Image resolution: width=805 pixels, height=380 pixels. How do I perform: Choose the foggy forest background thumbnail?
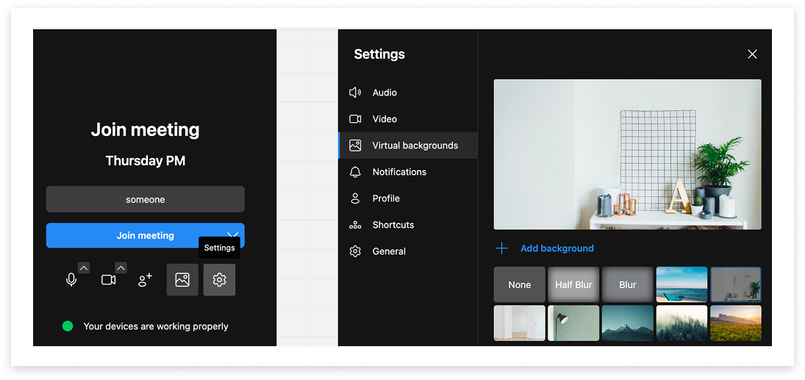(681, 323)
